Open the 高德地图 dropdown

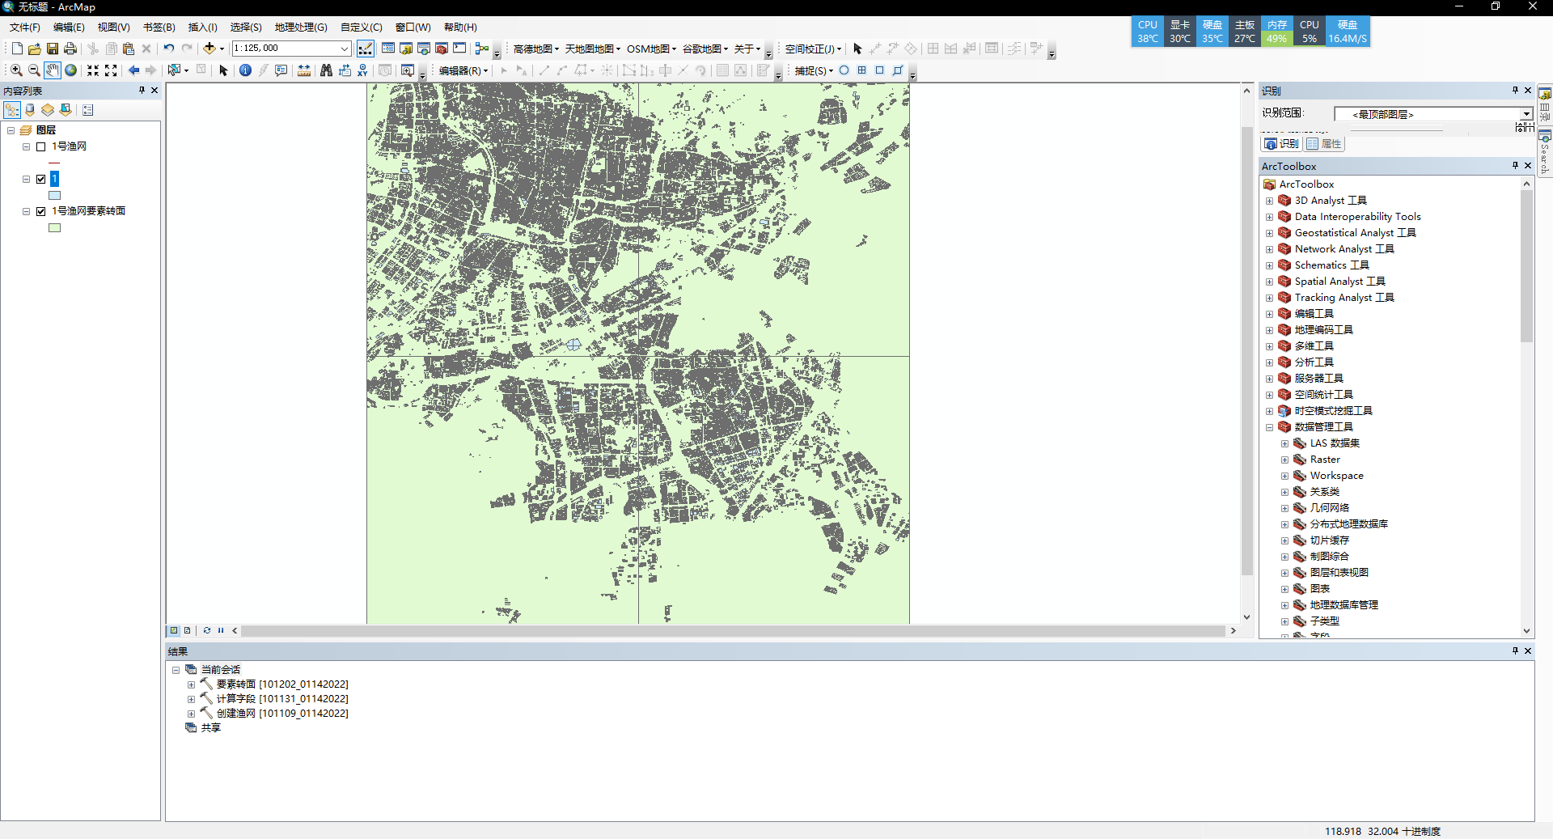tap(536, 49)
